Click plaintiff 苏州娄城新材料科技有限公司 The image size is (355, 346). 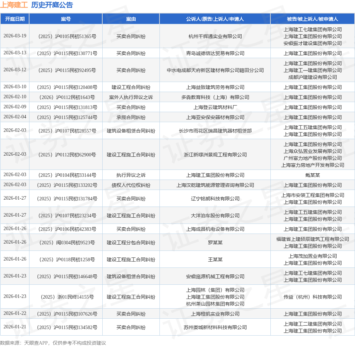(x=215, y=327)
